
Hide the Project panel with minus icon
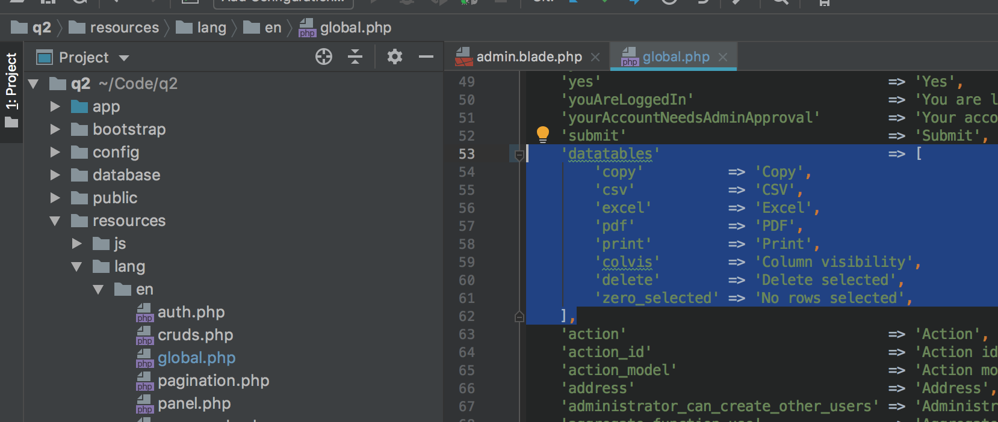pos(426,57)
